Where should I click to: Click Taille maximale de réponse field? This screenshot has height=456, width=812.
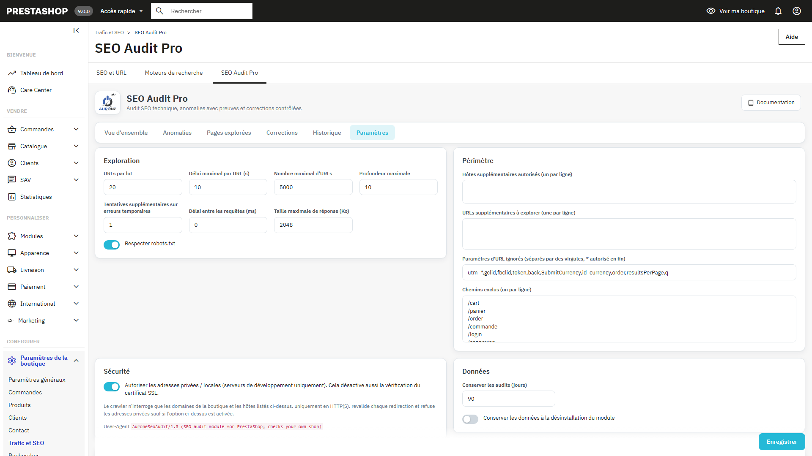(x=313, y=225)
